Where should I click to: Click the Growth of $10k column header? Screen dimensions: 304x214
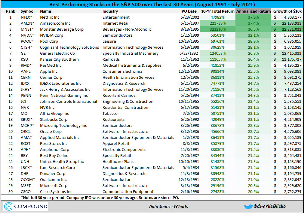[287, 11]
